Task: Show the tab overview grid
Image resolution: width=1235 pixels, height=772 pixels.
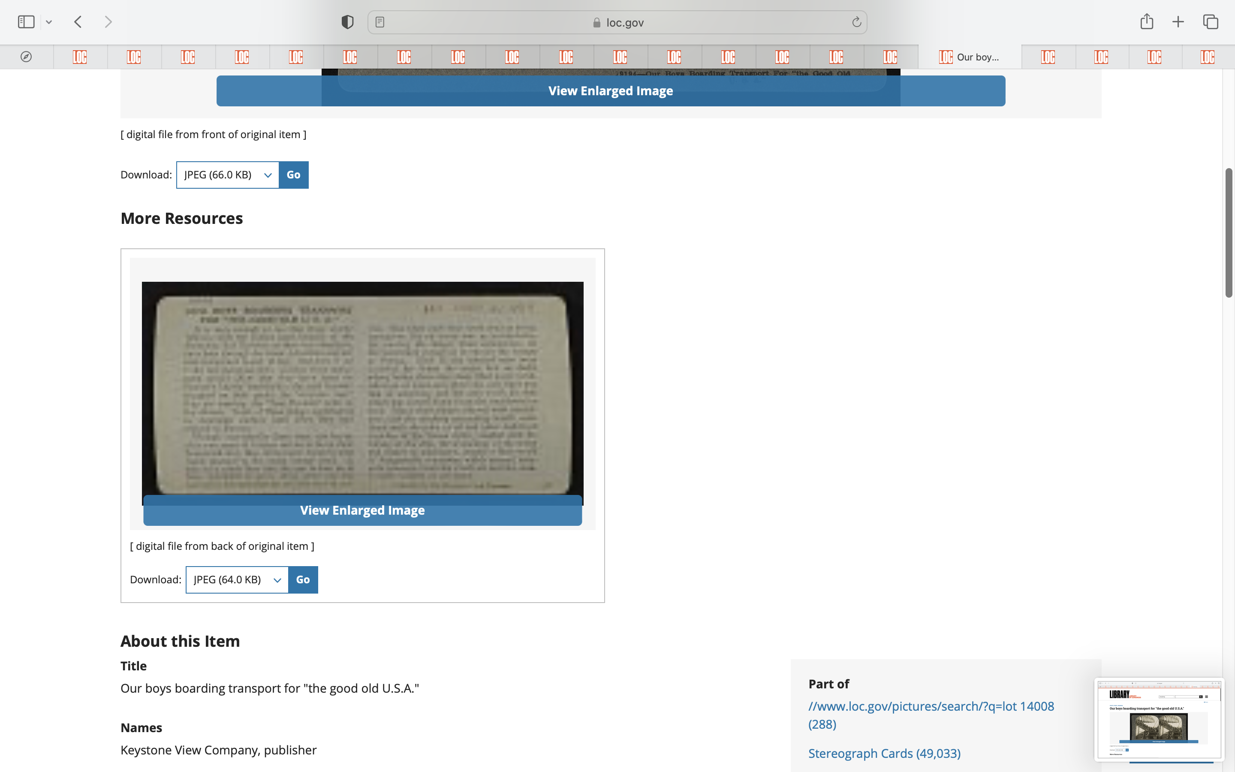Action: [1210, 22]
